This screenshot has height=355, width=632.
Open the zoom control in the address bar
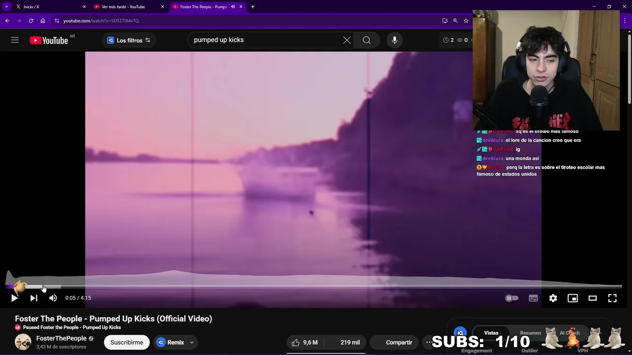(x=455, y=21)
